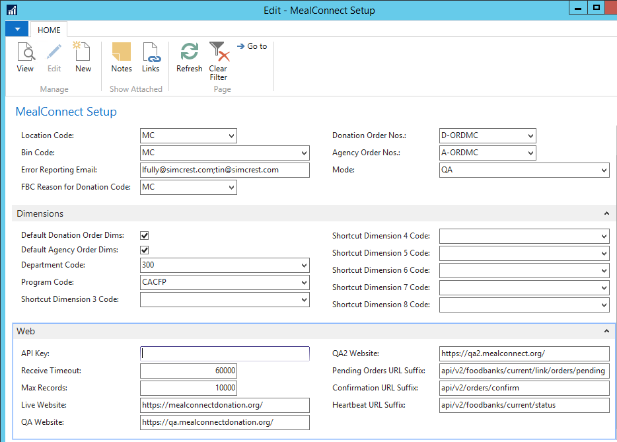Click the Dynamics NAV app icon in title bar
Screen dimensions: 617x442
[x=11, y=10]
